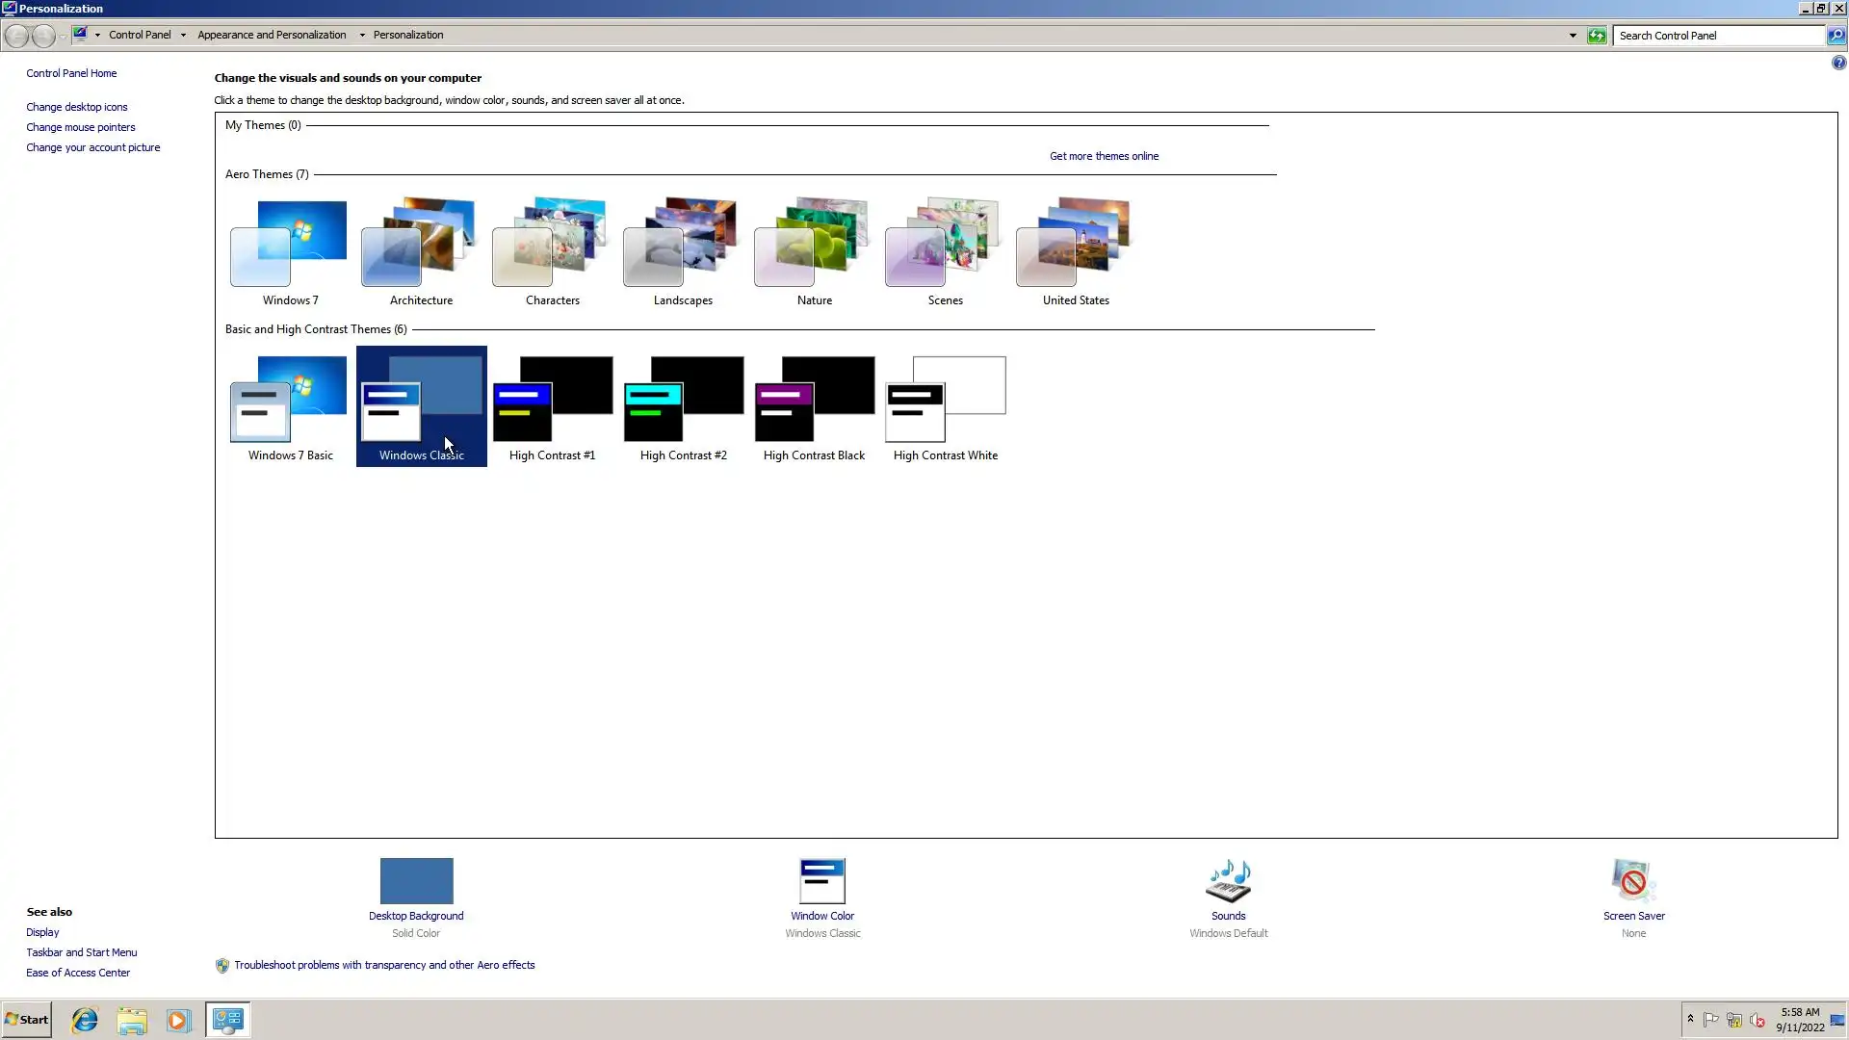The height and width of the screenshot is (1040, 1849).
Task: Open Change desktop icons link
Action: (x=76, y=107)
